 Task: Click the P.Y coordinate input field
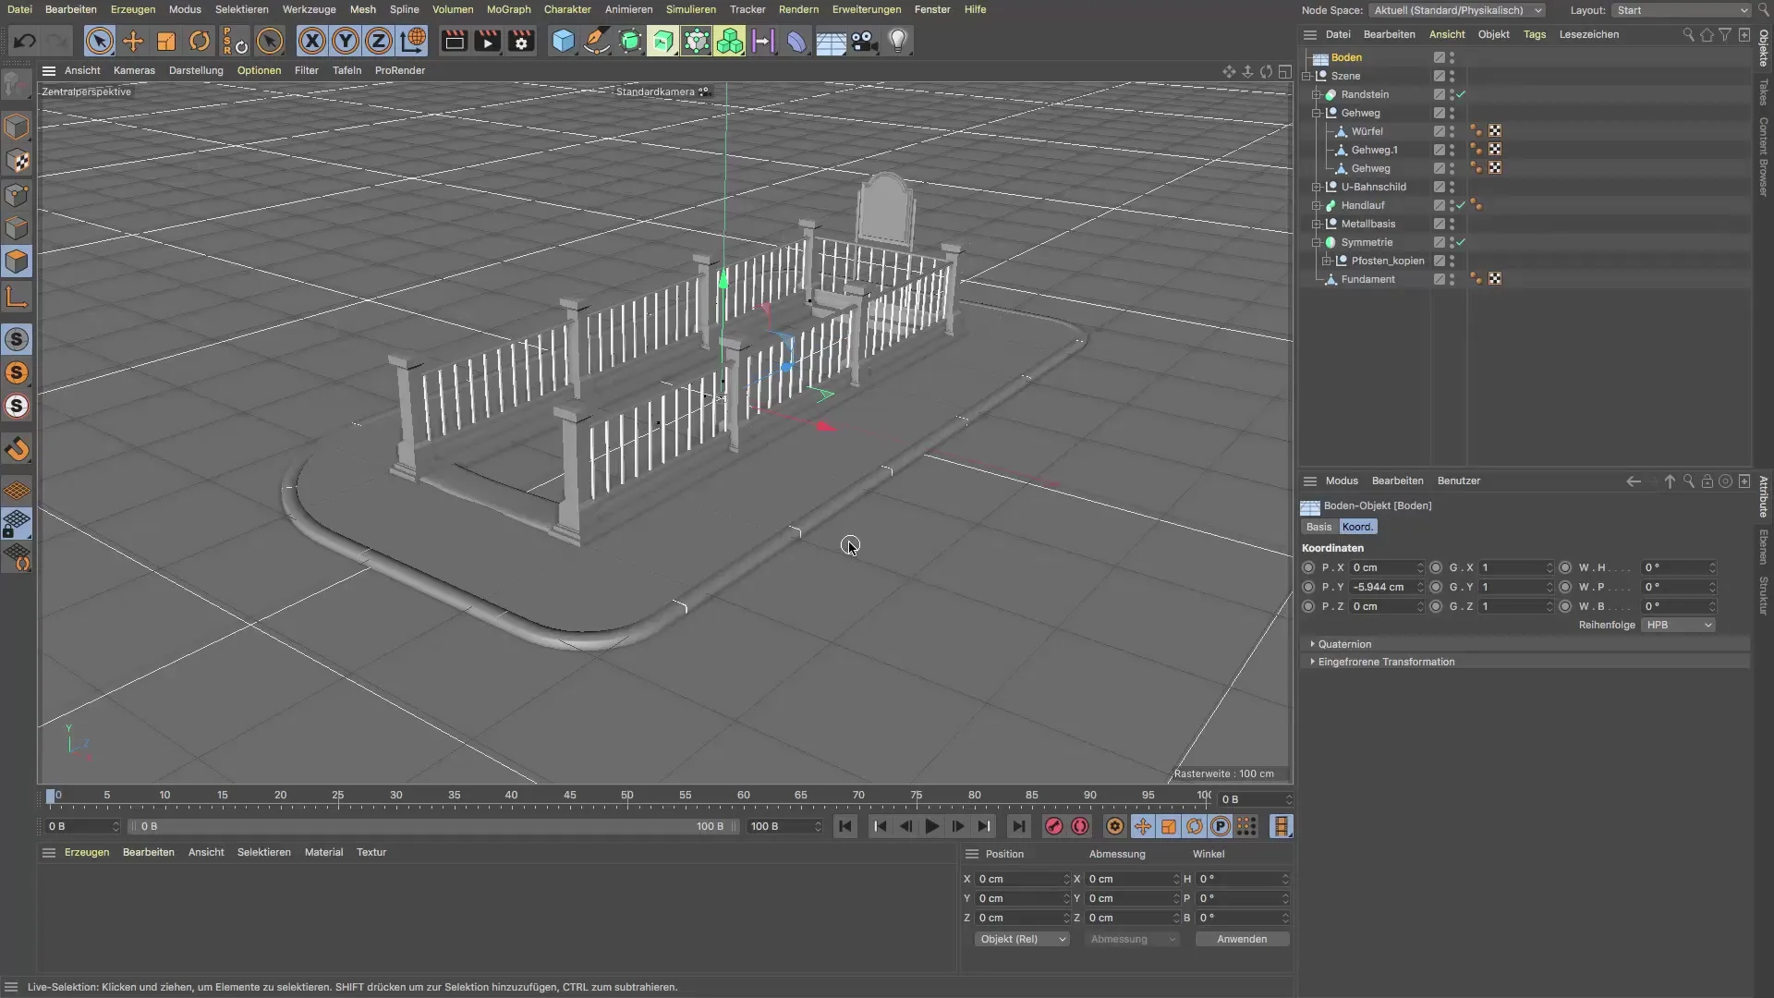(1381, 587)
